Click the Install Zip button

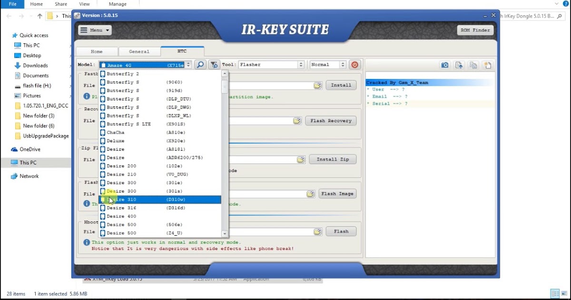tap(333, 160)
